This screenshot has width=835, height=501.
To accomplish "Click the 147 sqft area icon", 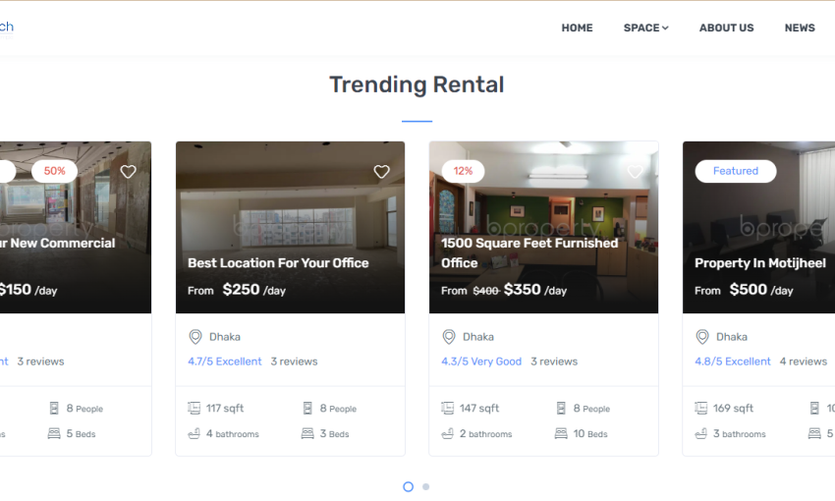I will 448,408.
